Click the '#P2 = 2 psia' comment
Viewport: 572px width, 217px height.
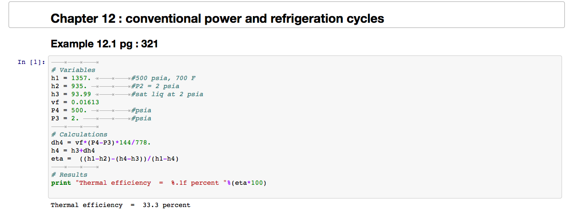pos(155,86)
